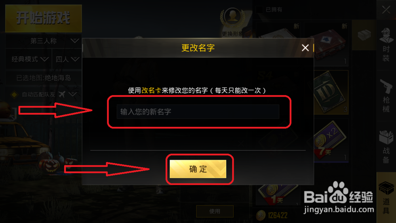Toggle 自动匹配队友 auto-match teammates option
Viewport: 396px width, 223px height.
pyautogui.click(x=44, y=94)
